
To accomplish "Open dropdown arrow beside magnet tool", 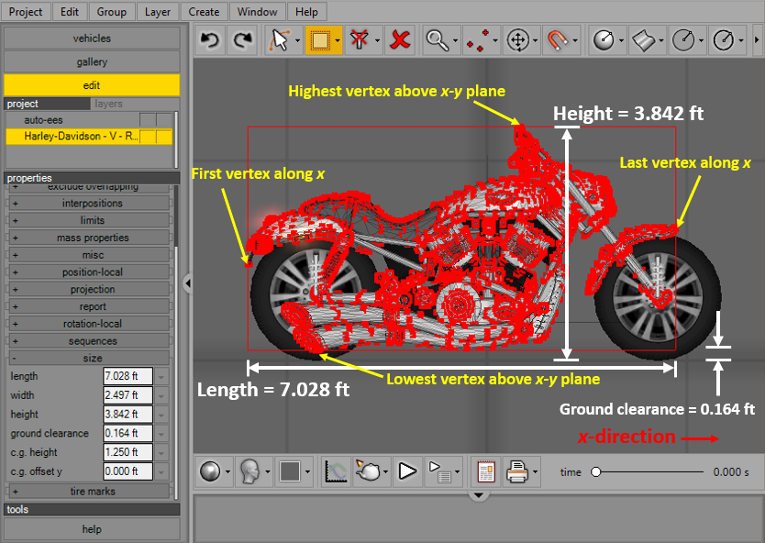I will pyautogui.click(x=575, y=40).
